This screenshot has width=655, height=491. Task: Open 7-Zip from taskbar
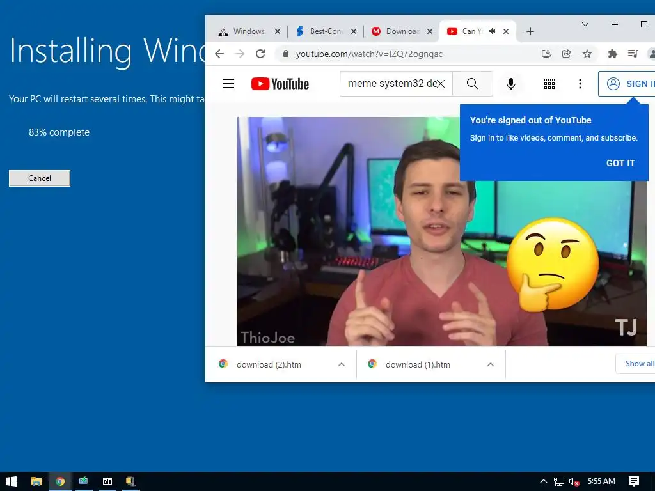point(107,481)
